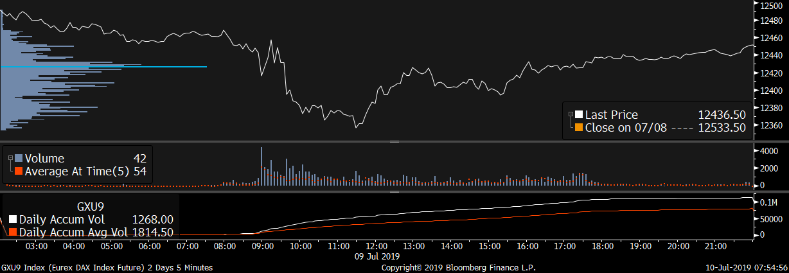The image size is (789, 273).
Task: Click the Bloomberg Finance L.P. copyright text
Action: click(x=458, y=267)
